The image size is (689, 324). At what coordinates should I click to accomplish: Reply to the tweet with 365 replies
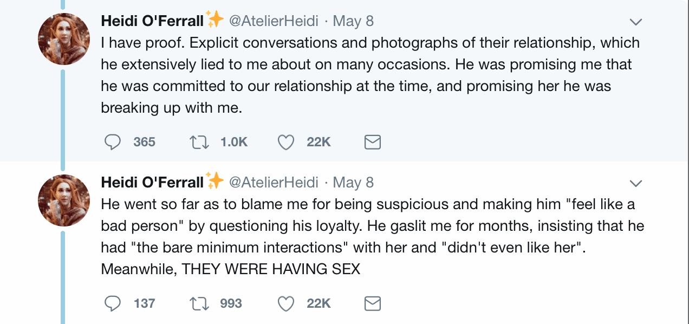click(113, 142)
